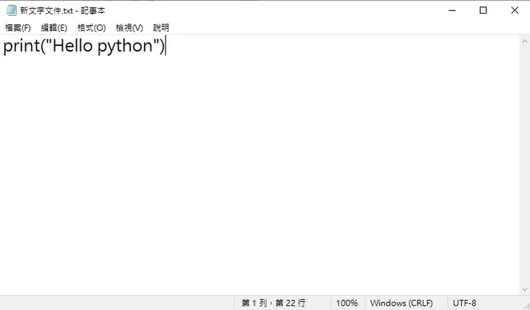Screen dimensions: 530x310
Task: Click the UTF-8 encoding status entry
Action: tap(464, 303)
